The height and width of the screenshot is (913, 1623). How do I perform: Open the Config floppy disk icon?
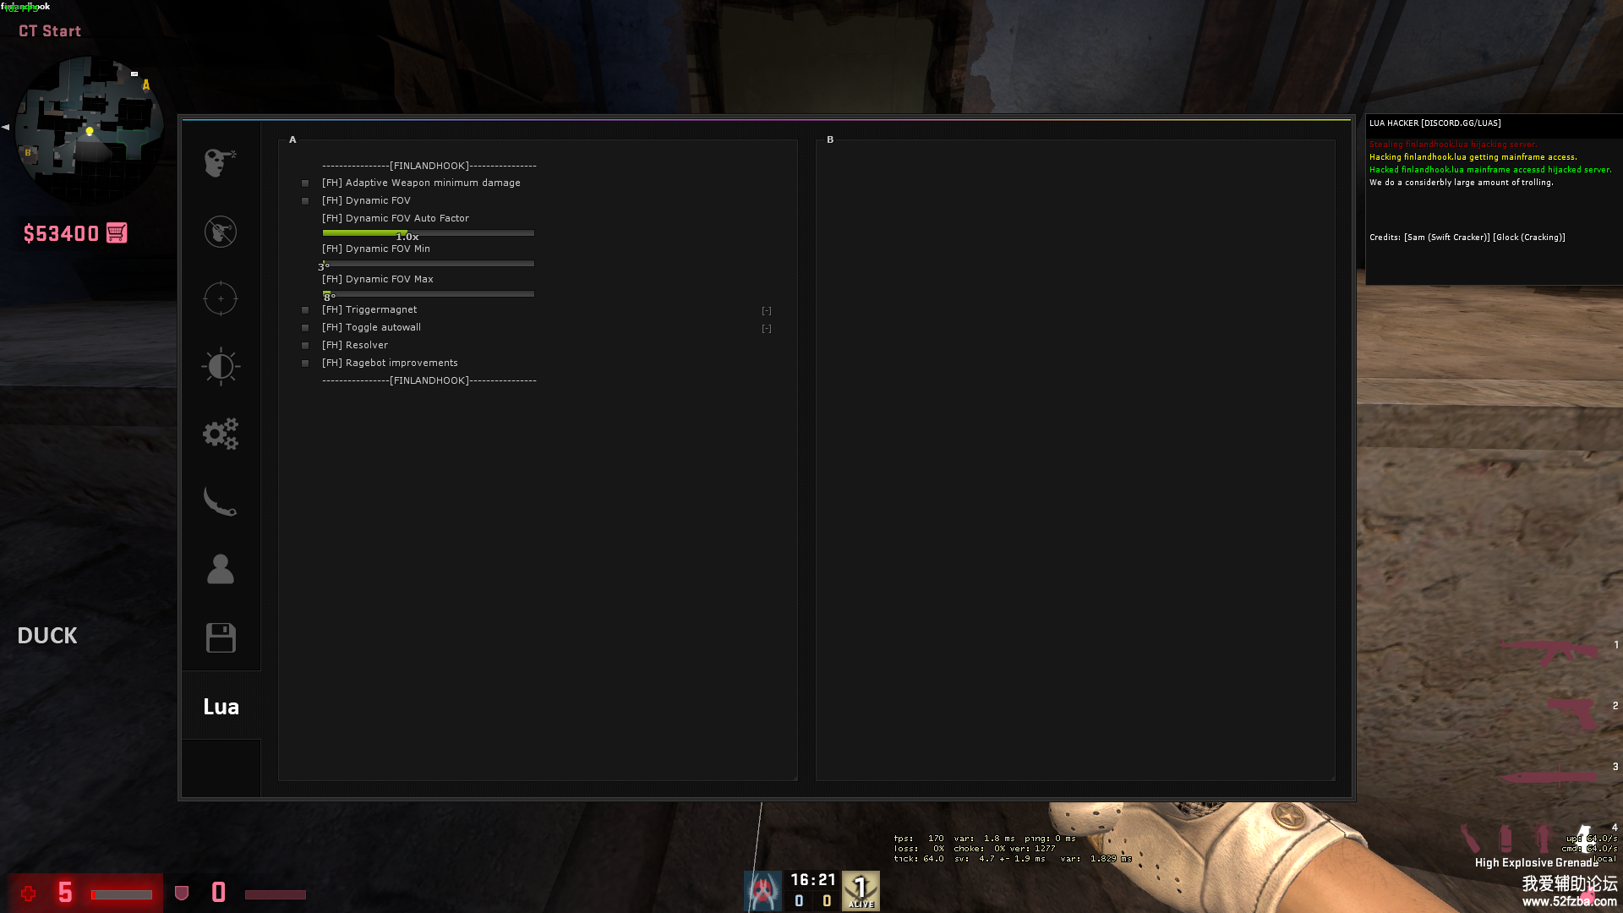click(220, 637)
